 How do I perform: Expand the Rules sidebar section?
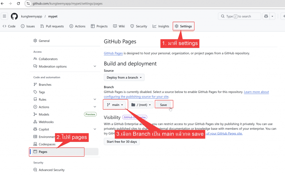coord(95,99)
